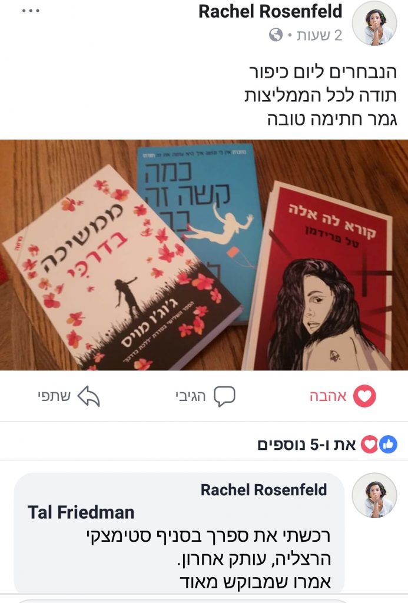
Task: Tap the comment speech bubble icon
Action: tap(224, 396)
